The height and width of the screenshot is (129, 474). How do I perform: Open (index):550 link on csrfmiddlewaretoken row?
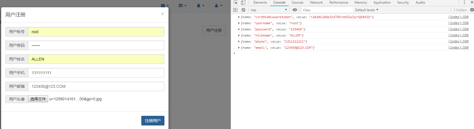click(458, 17)
